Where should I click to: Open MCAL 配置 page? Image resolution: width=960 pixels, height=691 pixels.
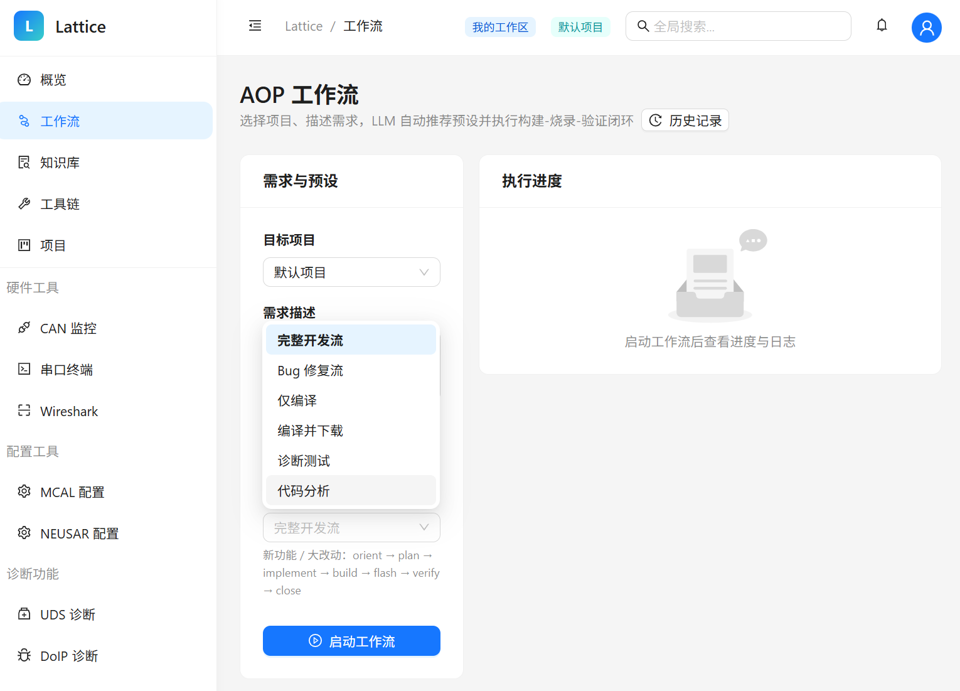(107, 492)
